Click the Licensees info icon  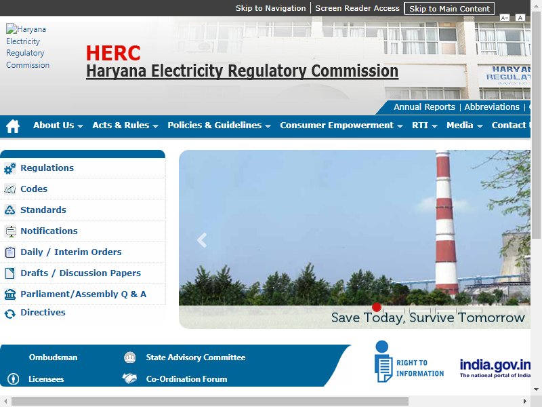pos(13,379)
